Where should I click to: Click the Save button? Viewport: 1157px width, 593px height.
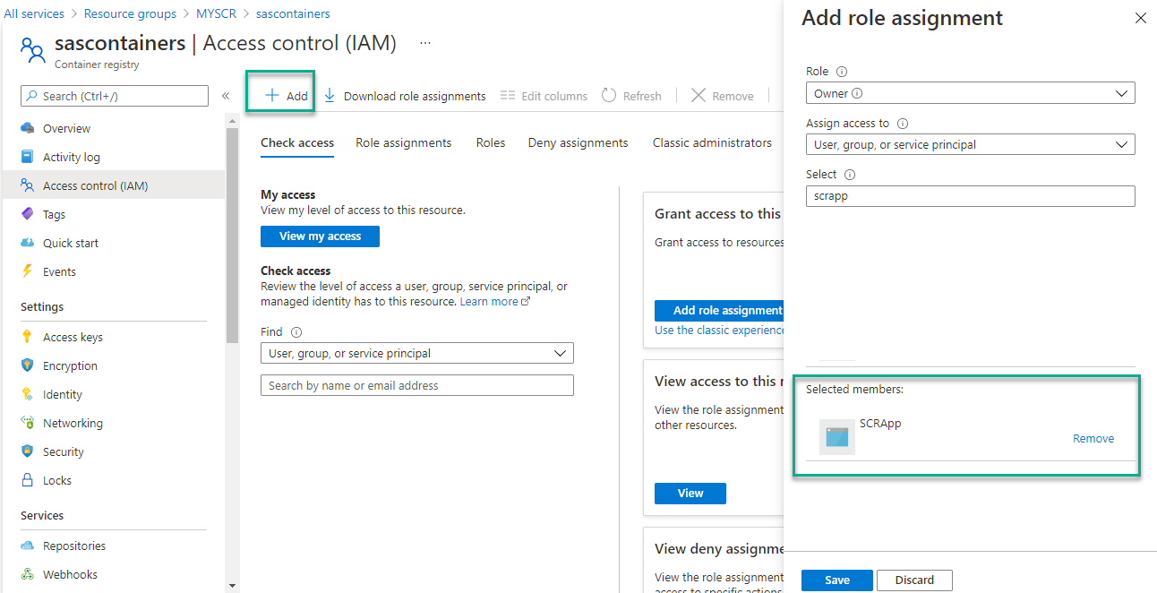[x=836, y=580]
